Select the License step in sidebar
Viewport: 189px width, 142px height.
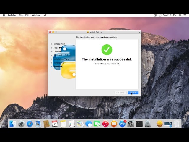pos(57,51)
